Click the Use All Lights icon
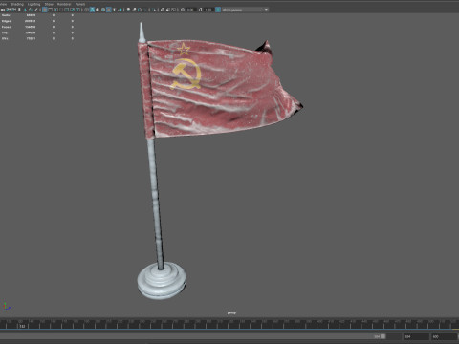The width and height of the screenshot is (459, 344). pos(114,10)
